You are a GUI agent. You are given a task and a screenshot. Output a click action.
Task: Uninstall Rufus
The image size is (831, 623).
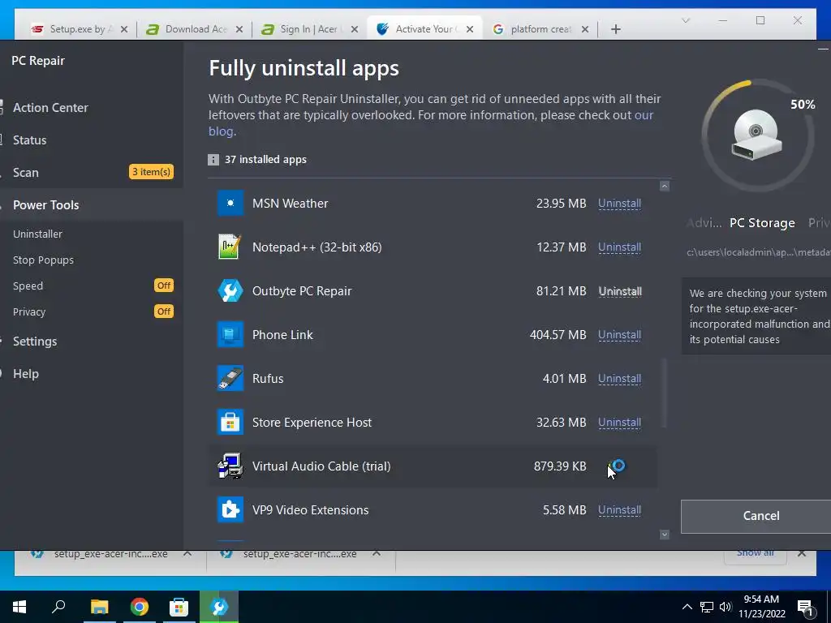[619, 379]
